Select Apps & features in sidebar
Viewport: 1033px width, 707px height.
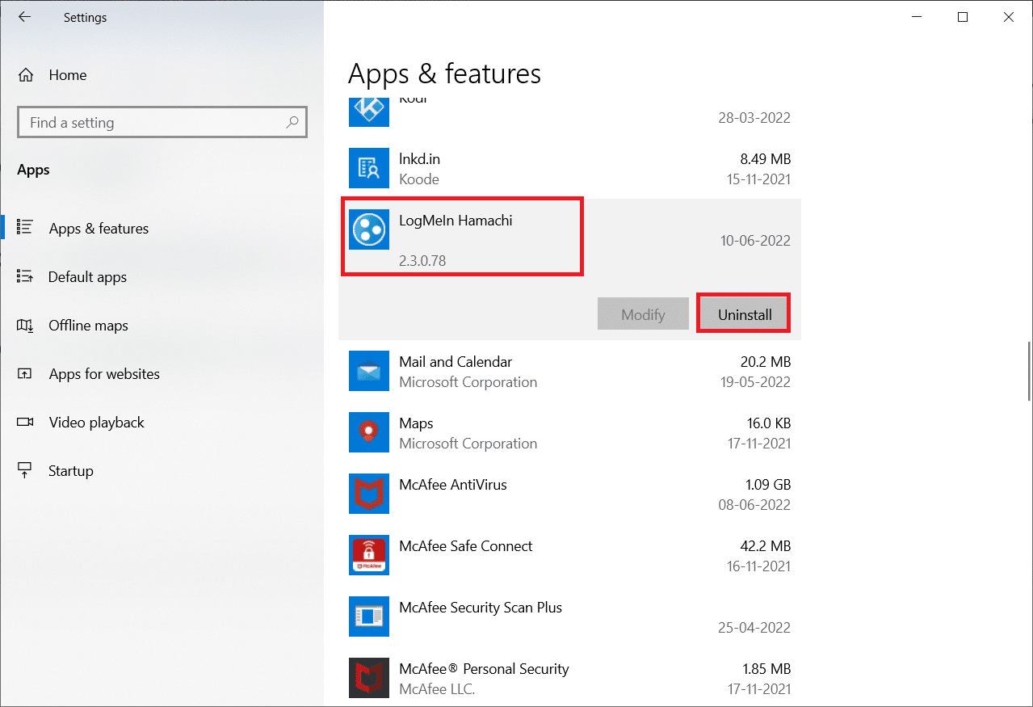click(99, 229)
